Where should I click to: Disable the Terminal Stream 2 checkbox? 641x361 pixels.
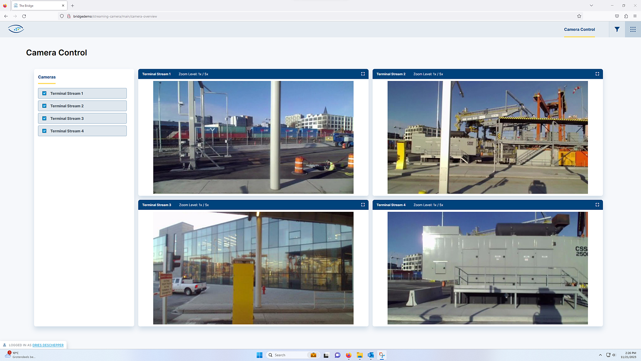coord(44,106)
